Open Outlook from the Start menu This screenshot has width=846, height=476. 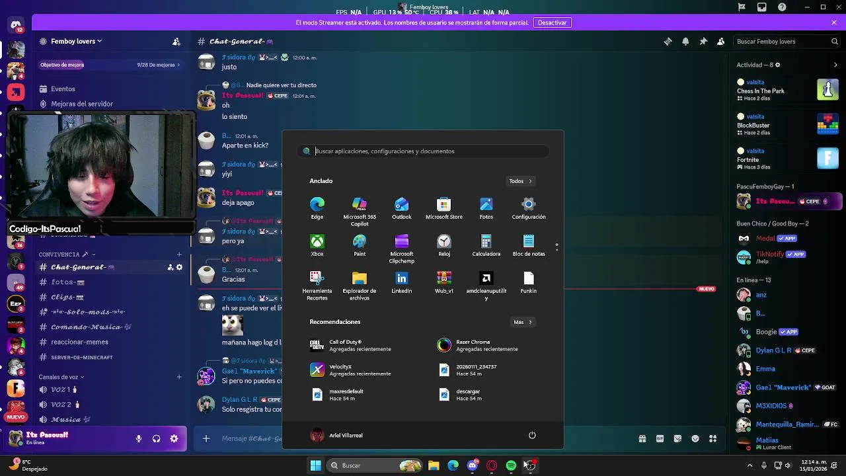click(x=402, y=208)
